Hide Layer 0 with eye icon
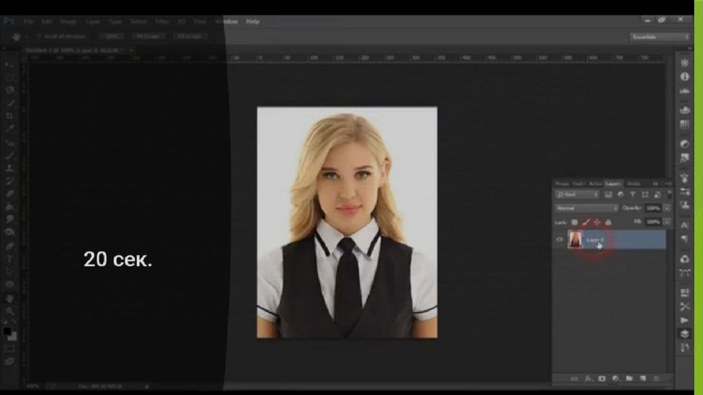The height and width of the screenshot is (395, 703). (560, 239)
